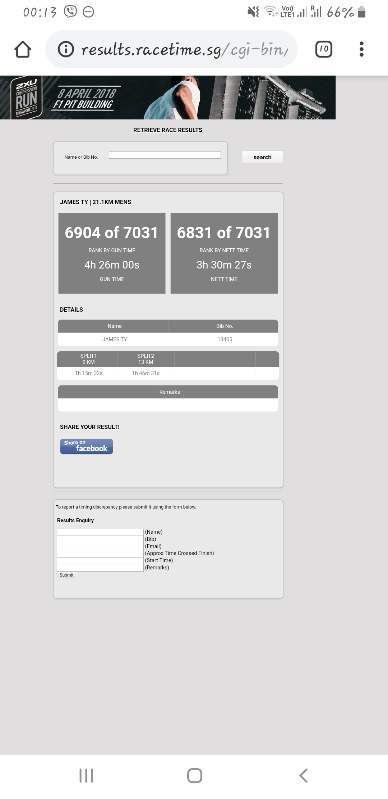Focus the Start Time input field
The image size is (388, 799).
pyautogui.click(x=100, y=560)
